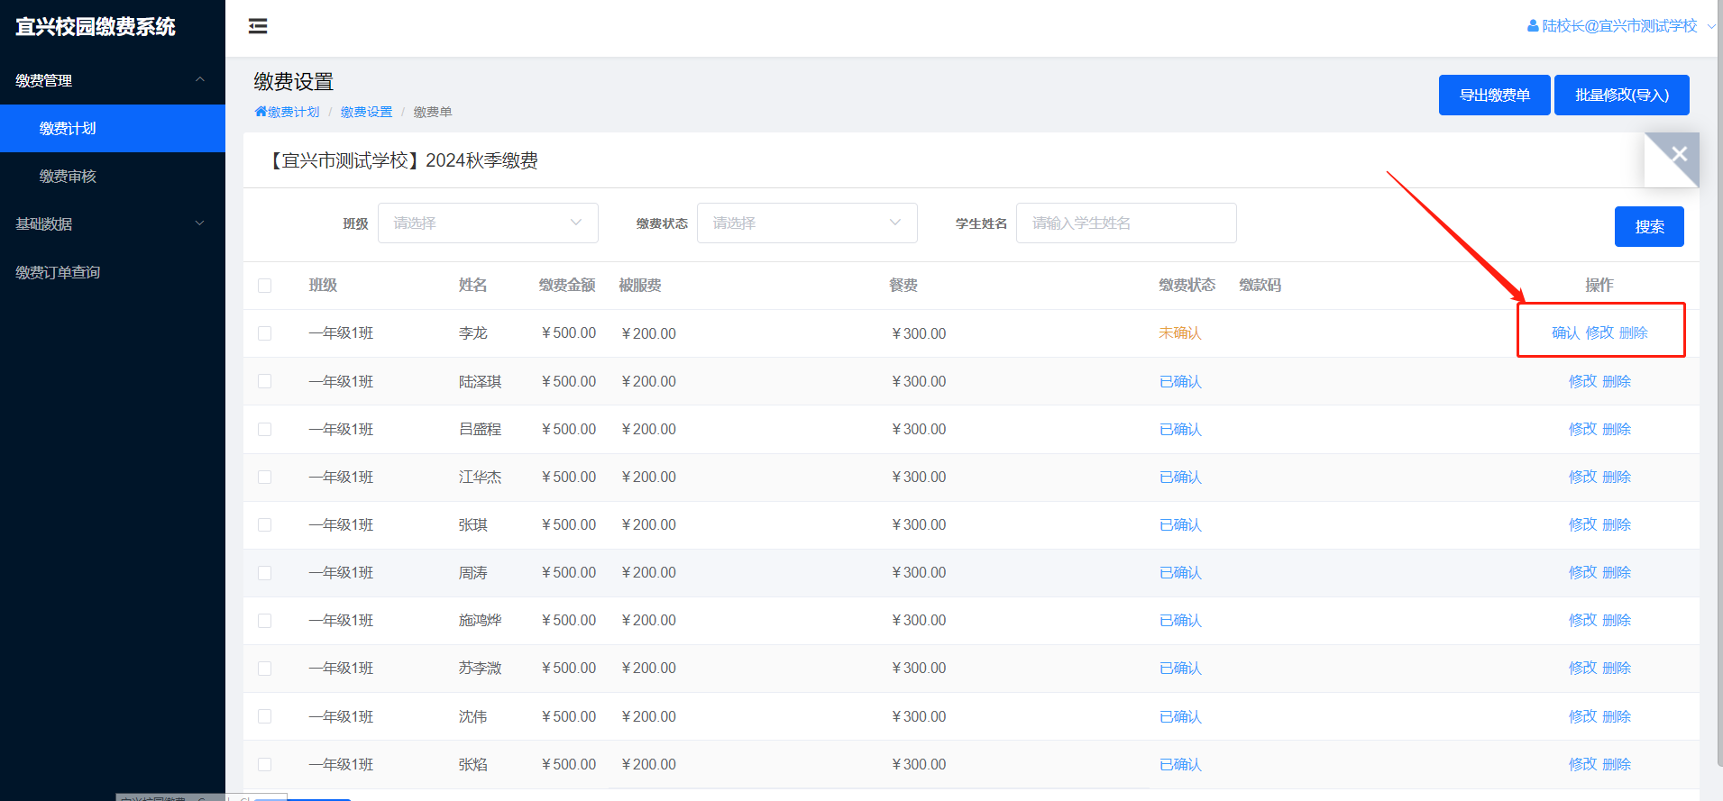The width and height of the screenshot is (1723, 801).
Task: Click 删除 in 周涛's row
Action: pyautogui.click(x=1617, y=572)
